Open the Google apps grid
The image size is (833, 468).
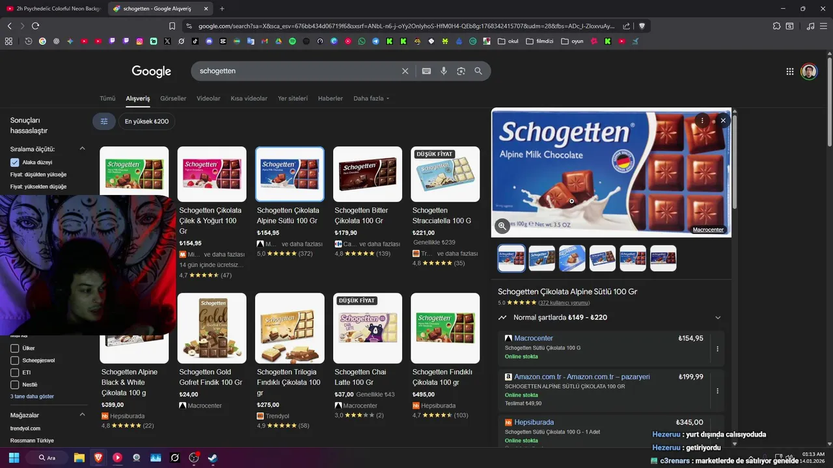(x=789, y=71)
